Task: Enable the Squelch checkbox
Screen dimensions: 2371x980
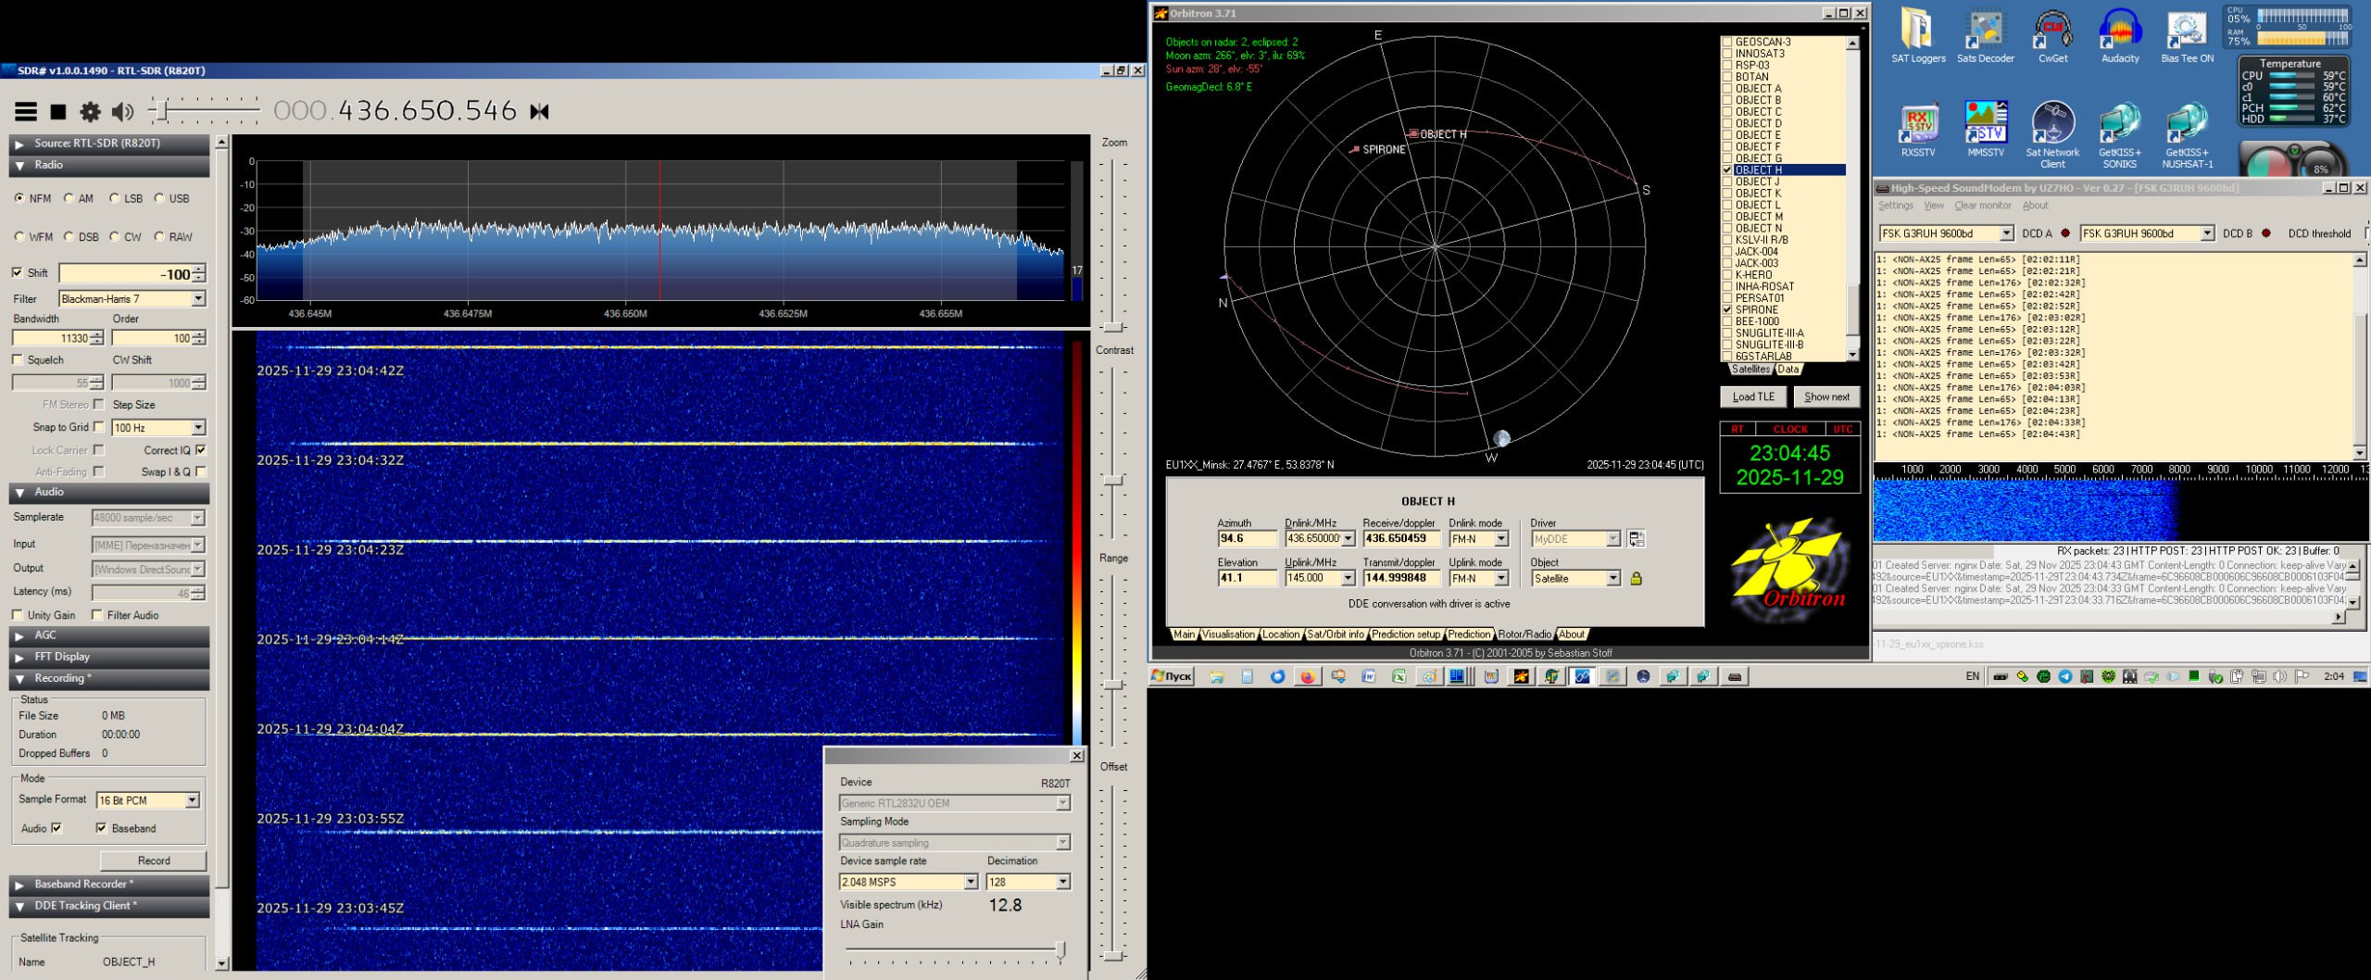Action: [x=18, y=359]
